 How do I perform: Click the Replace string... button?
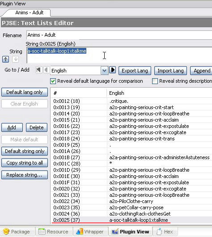coord(25,175)
